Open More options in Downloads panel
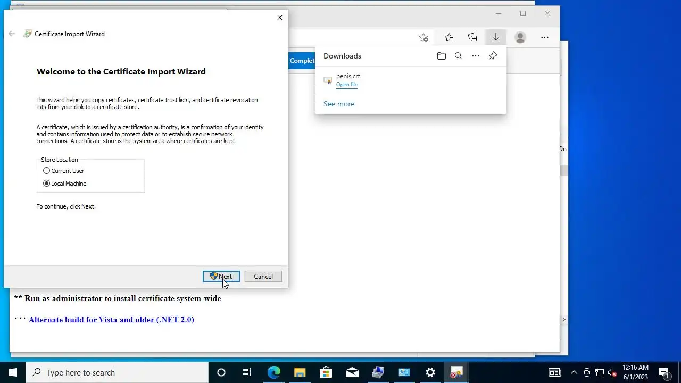The height and width of the screenshot is (383, 681). click(x=476, y=56)
